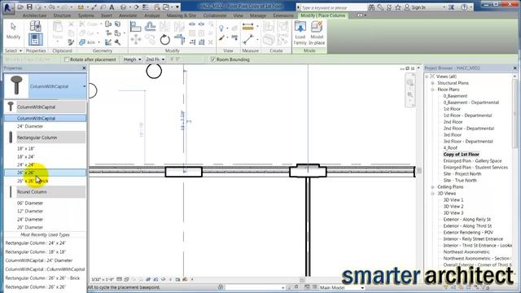Viewport: 521px width, 293px height.
Task: Expand Ceiling Plans in Project Browser
Action: click(432, 187)
